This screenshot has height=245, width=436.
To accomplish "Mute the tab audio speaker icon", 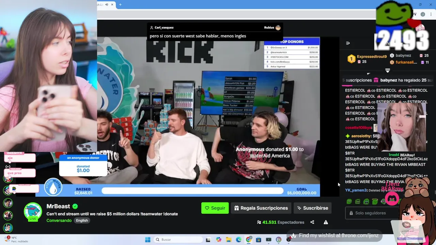I will click(x=107, y=4).
